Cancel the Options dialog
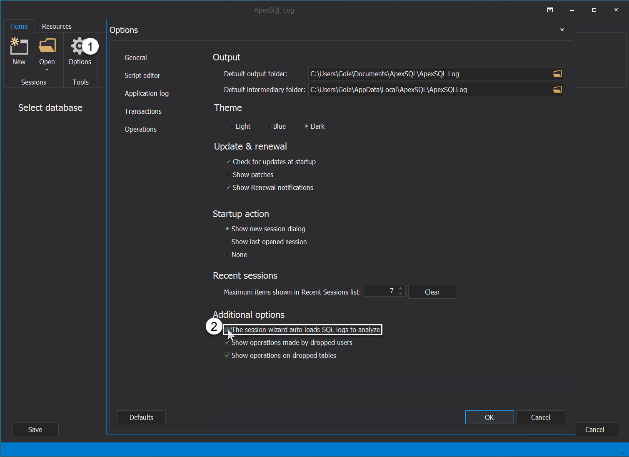This screenshot has width=629, height=457. coord(541,417)
